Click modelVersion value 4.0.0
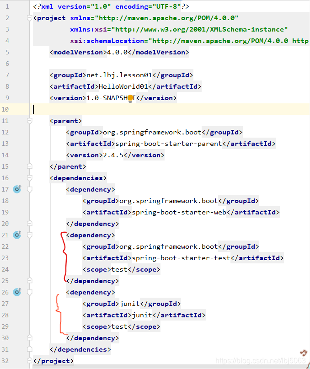Image resolution: width=310 pixels, height=369 pixels. (117, 52)
